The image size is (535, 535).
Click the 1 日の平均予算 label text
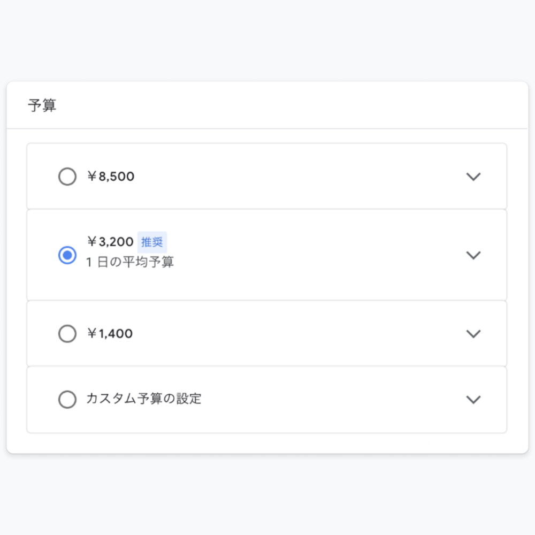click(x=128, y=262)
